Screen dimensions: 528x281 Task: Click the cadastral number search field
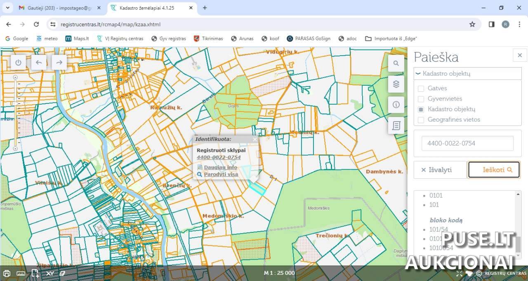[x=467, y=143]
